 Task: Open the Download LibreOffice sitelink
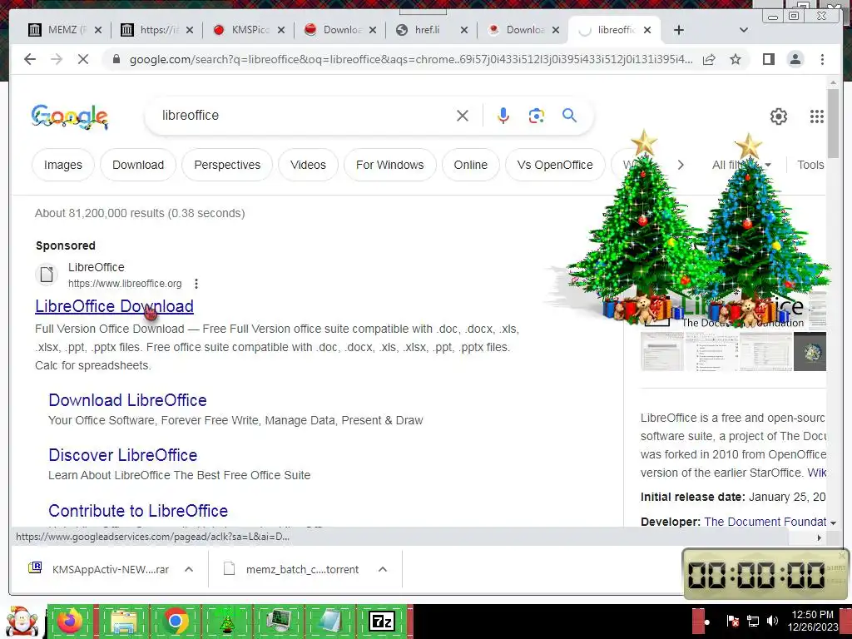127,400
